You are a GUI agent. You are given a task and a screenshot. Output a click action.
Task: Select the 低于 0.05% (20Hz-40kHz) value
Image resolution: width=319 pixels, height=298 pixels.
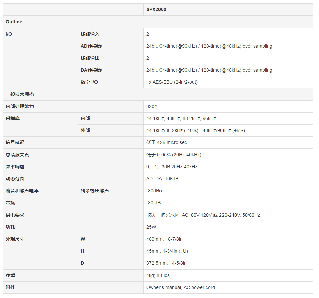174,155
